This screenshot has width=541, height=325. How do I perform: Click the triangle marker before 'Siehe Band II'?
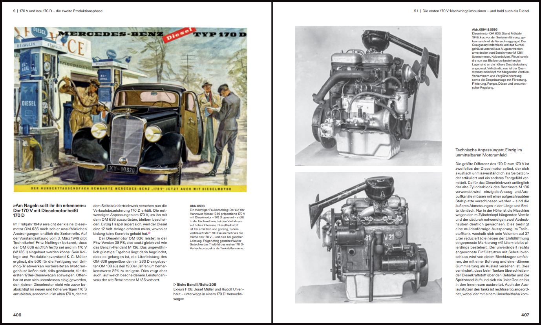pos(175,284)
